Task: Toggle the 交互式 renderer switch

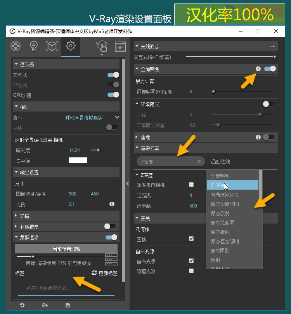Action: point(113,75)
